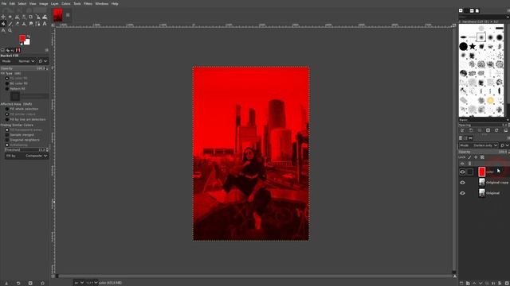510x286 pixels.
Task: Click the red foreground color swatch
Action: coord(22,39)
